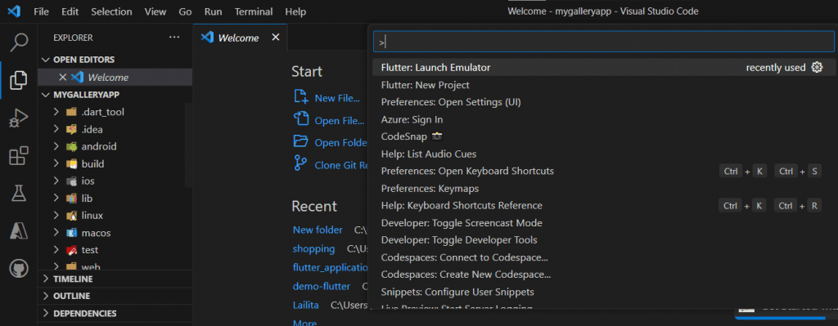Close the Welcome tab
Screen dimensions: 838x326
[275, 38]
